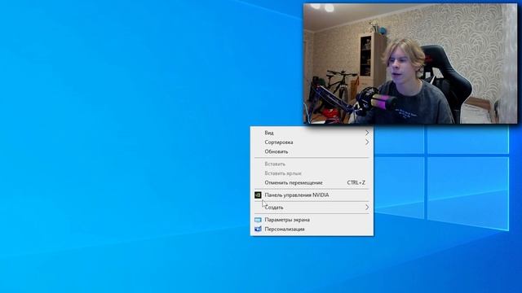The width and height of the screenshot is (522, 293).
Task: Select Отменить перемещение menu item
Action: point(312,182)
